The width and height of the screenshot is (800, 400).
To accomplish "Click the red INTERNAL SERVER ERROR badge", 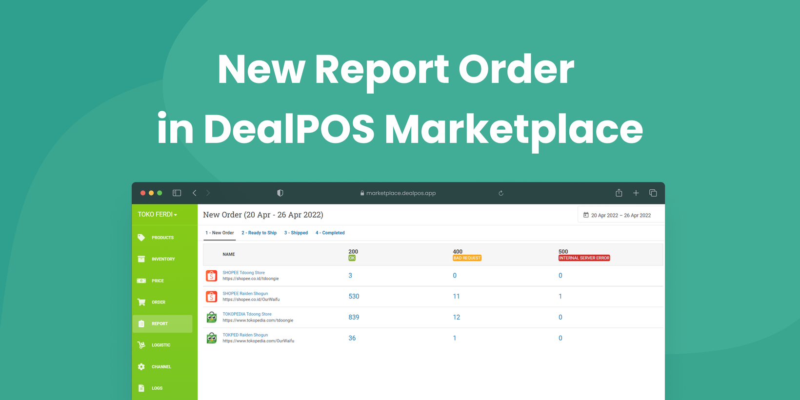I will (x=584, y=258).
